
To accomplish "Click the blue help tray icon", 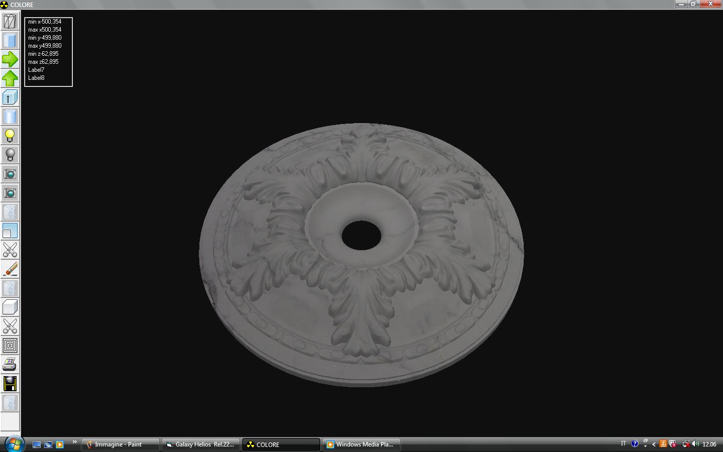I will pyautogui.click(x=635, y=444).
